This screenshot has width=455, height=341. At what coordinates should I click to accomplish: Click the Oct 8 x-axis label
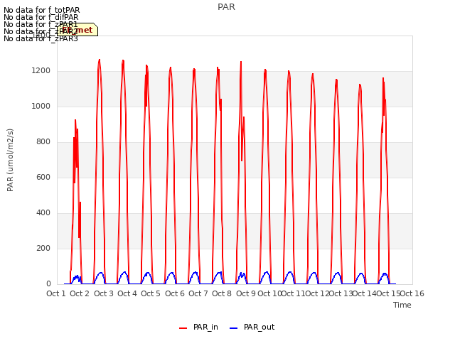pos(222,293)
